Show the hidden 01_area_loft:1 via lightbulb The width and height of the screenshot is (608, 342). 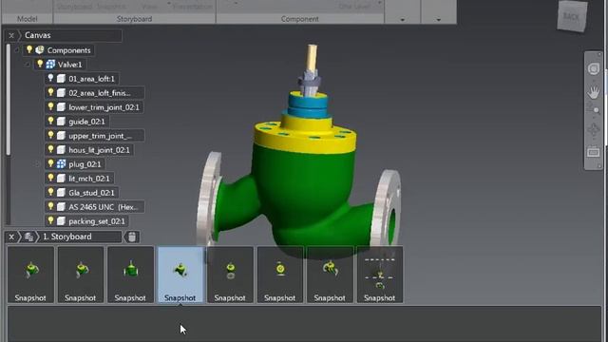pos(50,78)
